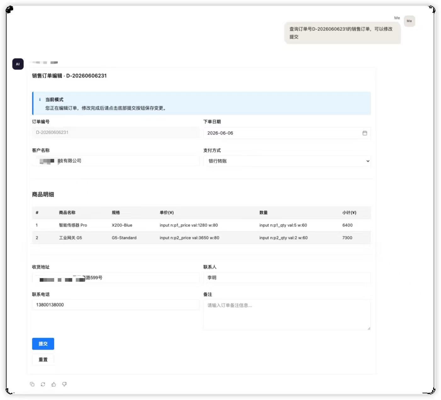This screenshot has width=441, height=400.
Task: Click the 备注 textarea
Action: [287, 315]
